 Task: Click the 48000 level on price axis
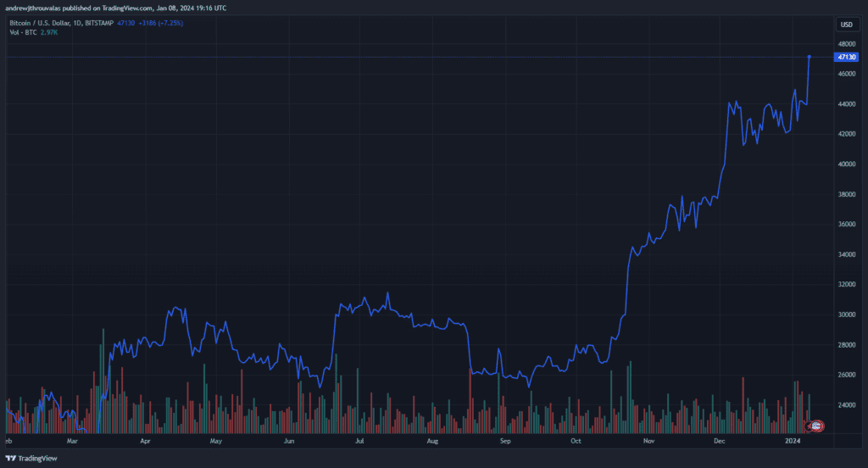[x=845, y=44]
